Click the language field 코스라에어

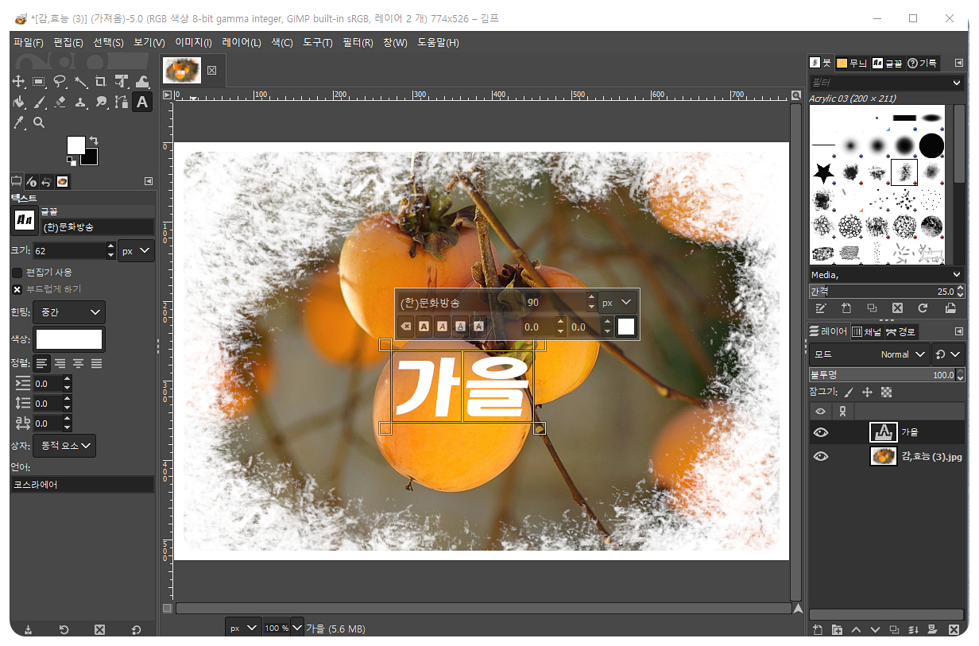coord(83,485)
